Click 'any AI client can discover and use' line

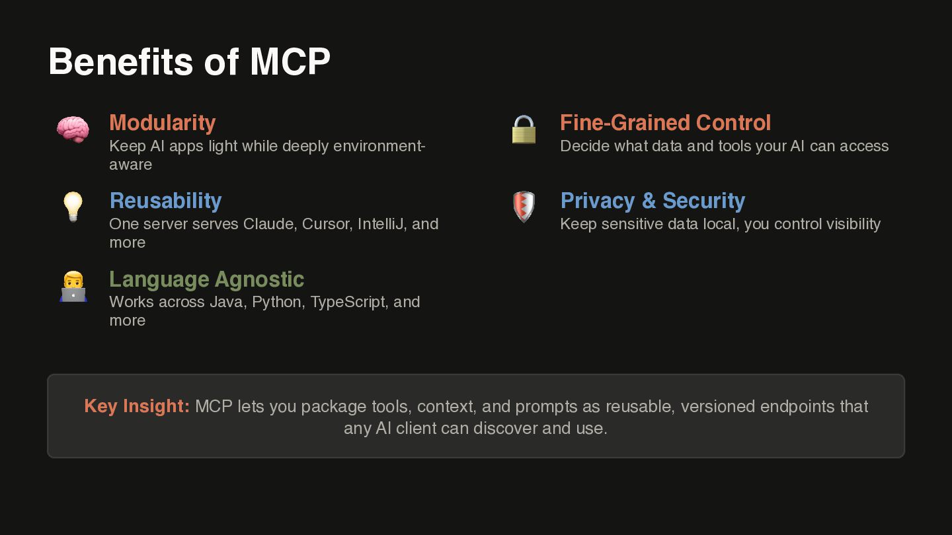pos(475,428)
